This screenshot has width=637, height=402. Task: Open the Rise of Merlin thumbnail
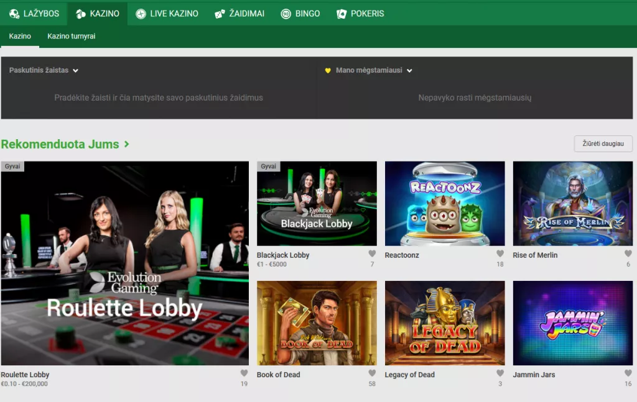[x=572, y=204]
